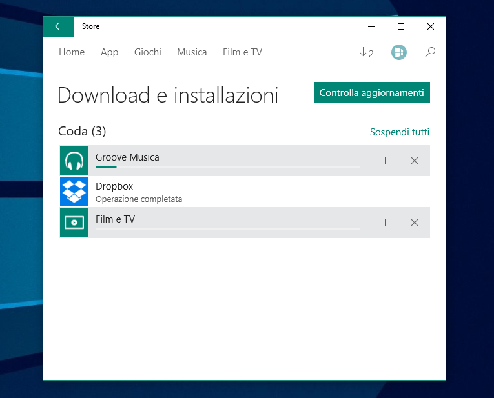Click the Download e installazioni heading
Screen dimensions: 494x398
[x=168, y=95]
